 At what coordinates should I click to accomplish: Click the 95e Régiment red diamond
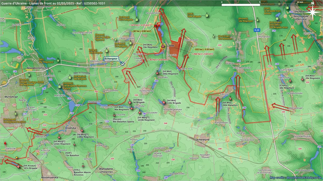point(132,108)
